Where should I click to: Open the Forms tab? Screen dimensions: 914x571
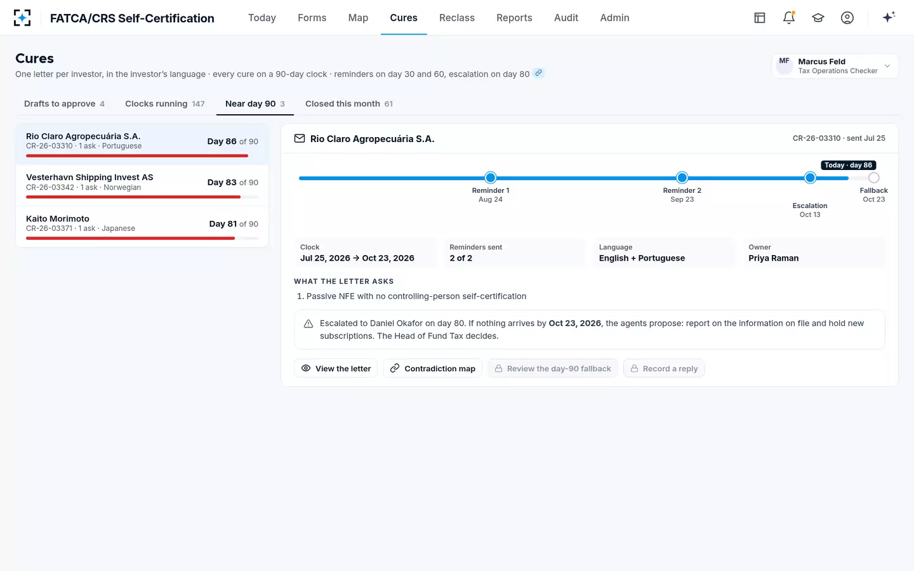pos(312,18)
